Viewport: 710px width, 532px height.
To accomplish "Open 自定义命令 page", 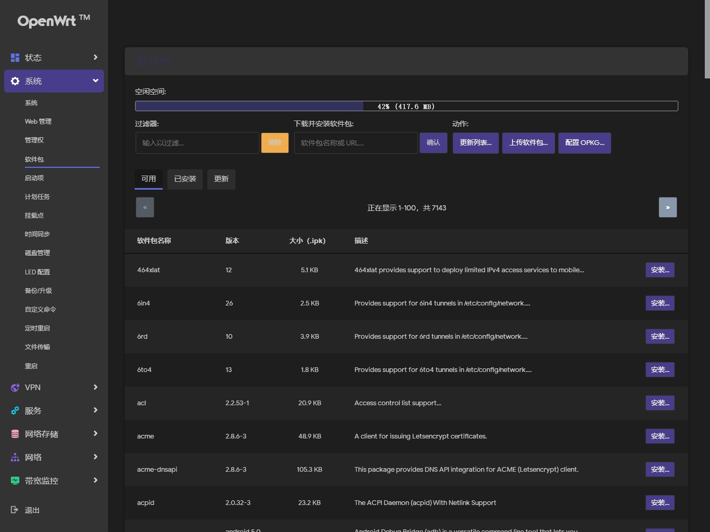I will pyautogui.click(x=41, y=310).
